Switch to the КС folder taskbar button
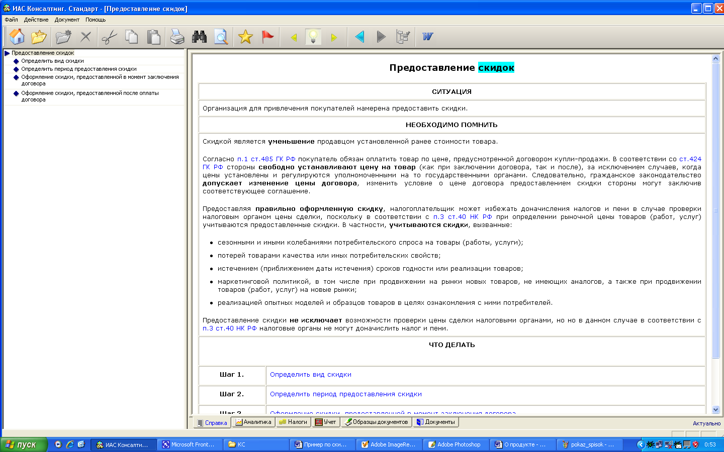This screenshot has width=724, height=452. (256, 444)
